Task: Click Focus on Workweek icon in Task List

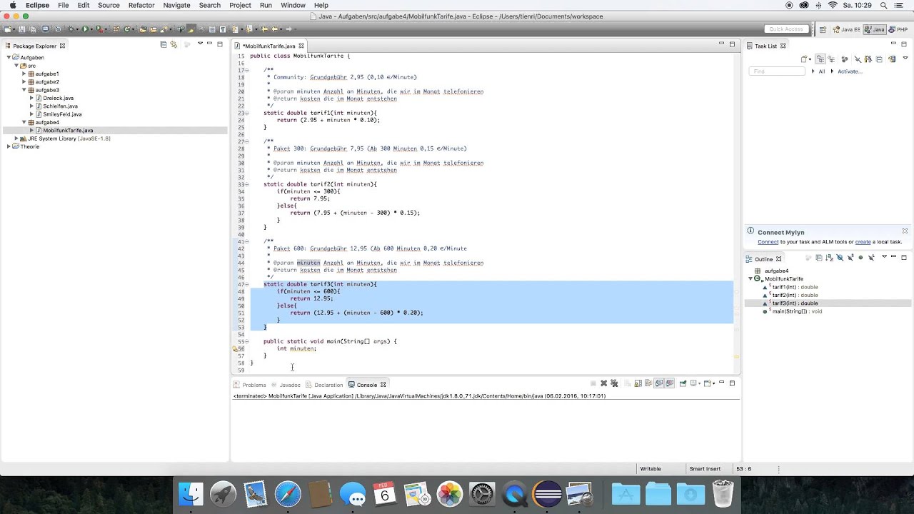Action: tap(845, 59)
